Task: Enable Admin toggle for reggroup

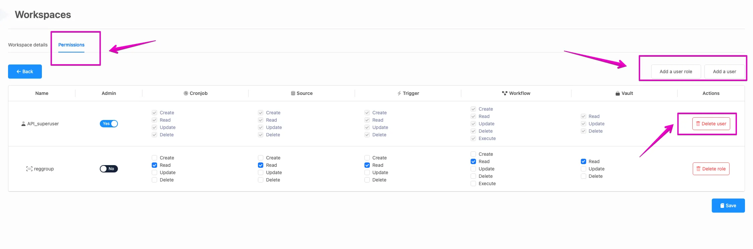Action: coord(109,169)
